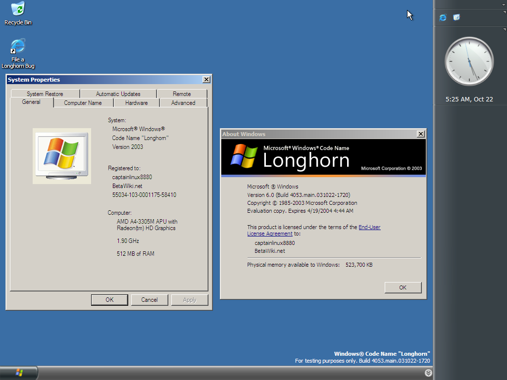Click the 5:25 AM, Oct 22 date text
The image size is (507, 380).
(x=469, y=99)
